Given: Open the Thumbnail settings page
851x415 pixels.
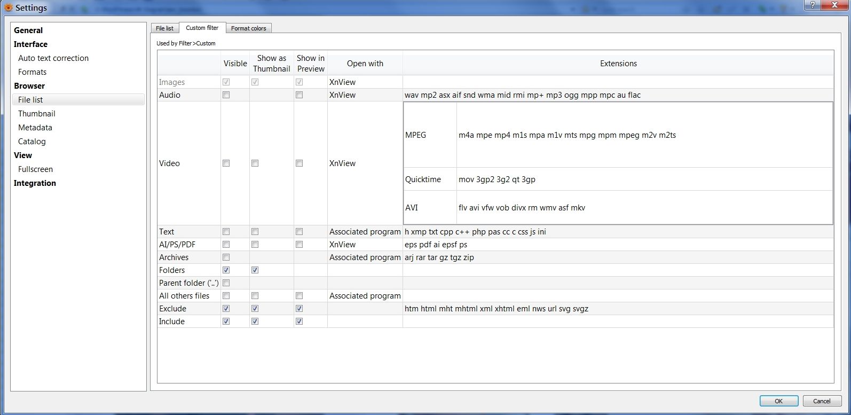Looking at the screenshot, I should coord(37,114).
